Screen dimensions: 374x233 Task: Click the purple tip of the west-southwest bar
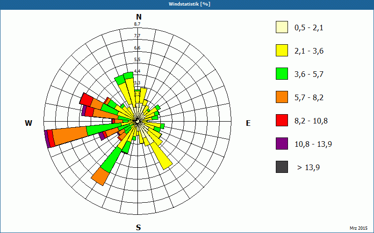(47, 139)
